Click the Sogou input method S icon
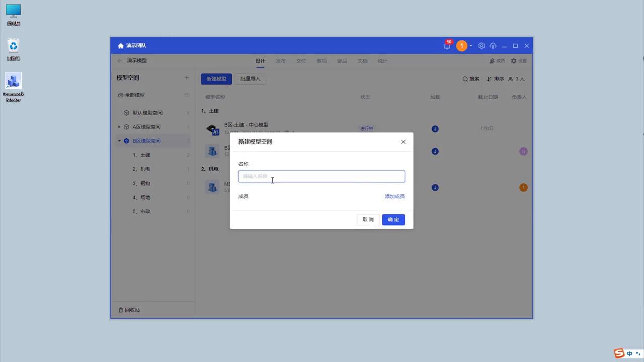The height and width of the screenshot is (362, 644). pyautogui.click(x=619, y=353)
